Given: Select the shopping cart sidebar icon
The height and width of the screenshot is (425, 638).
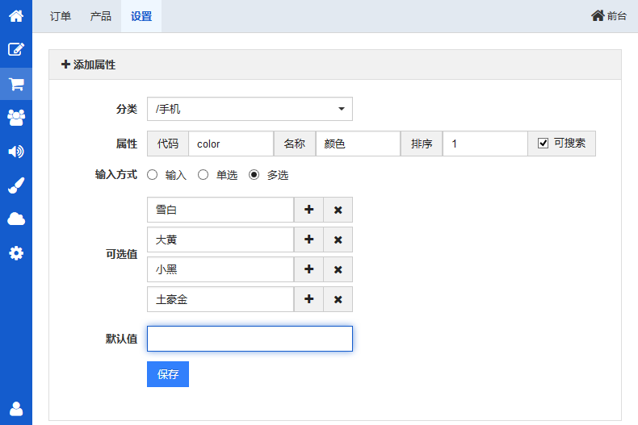Looking at the screenshot, I should click(x=16, y=84).
